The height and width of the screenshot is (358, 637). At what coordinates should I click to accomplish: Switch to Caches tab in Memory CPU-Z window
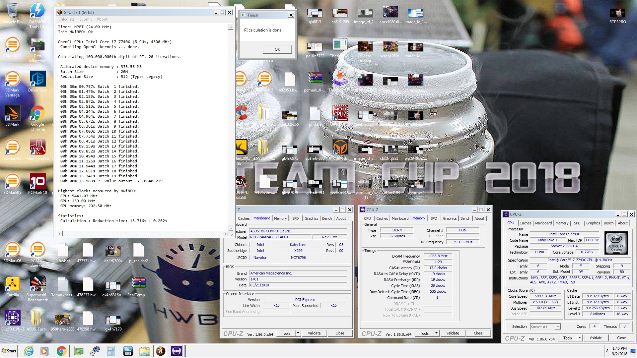point(382,218)
